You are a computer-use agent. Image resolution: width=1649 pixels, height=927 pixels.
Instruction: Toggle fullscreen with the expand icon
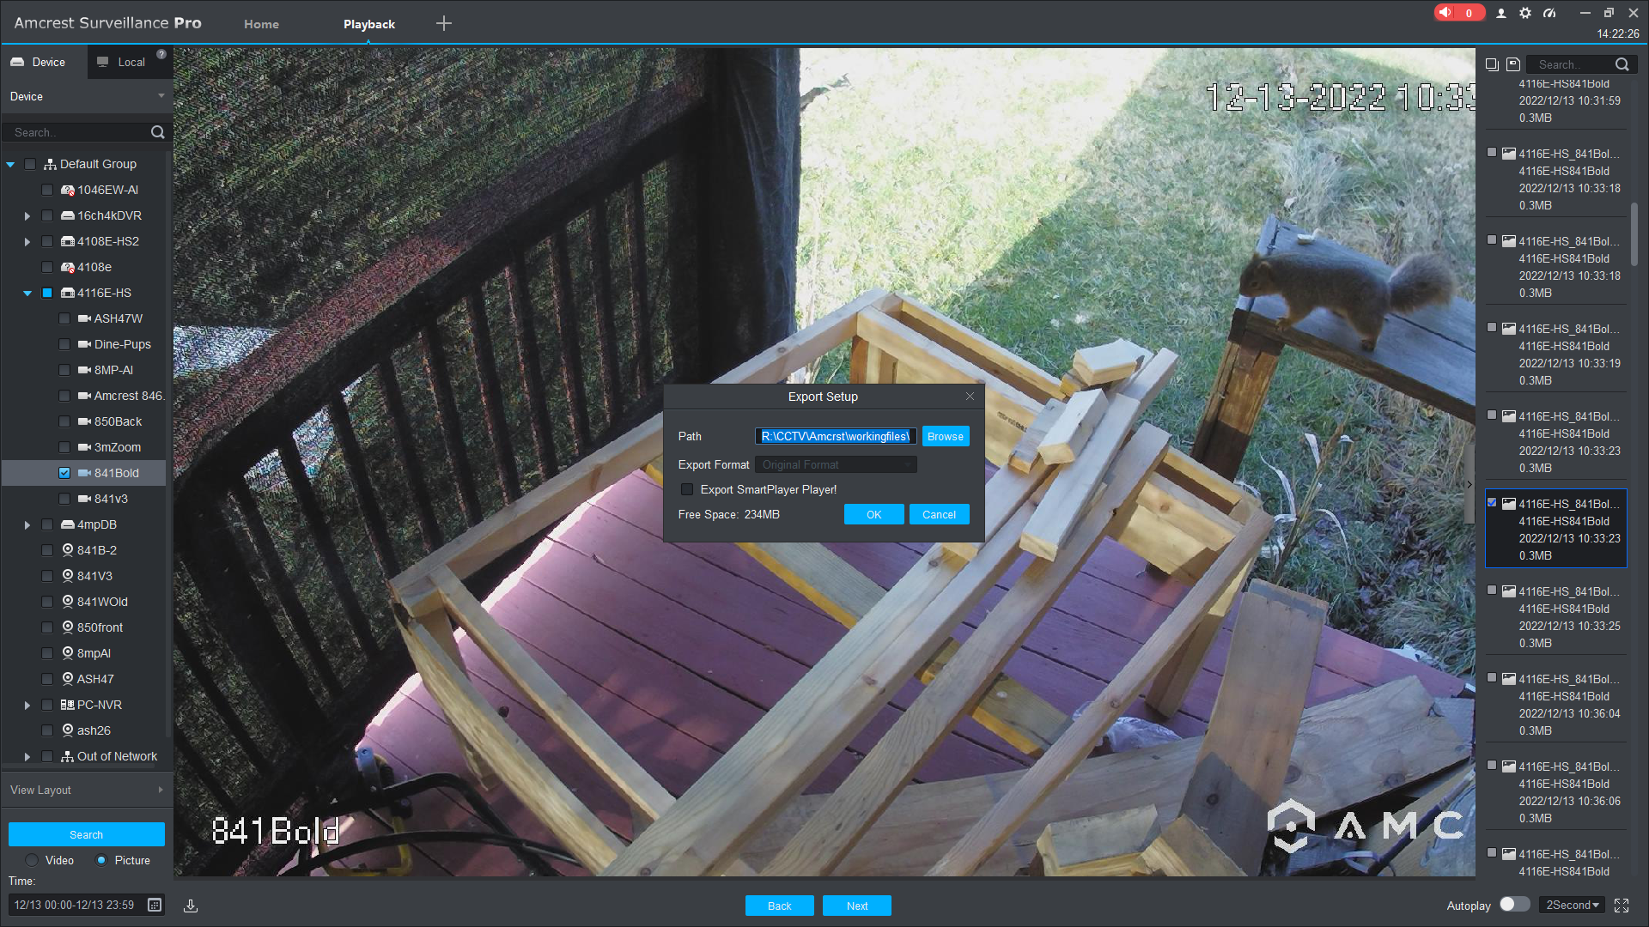[x=1622, y=906]
